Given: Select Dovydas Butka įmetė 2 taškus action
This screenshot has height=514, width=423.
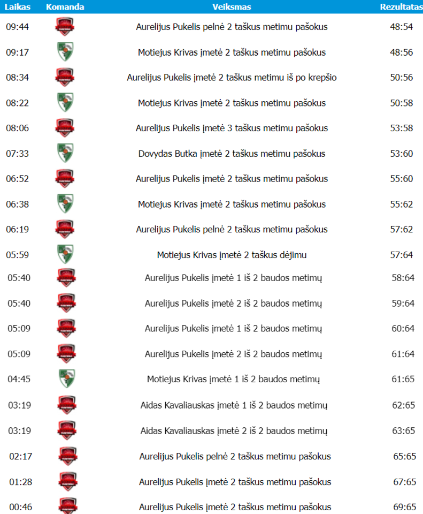Looking at the screenshot, I should pyautogui.click(x=232, y=154).
